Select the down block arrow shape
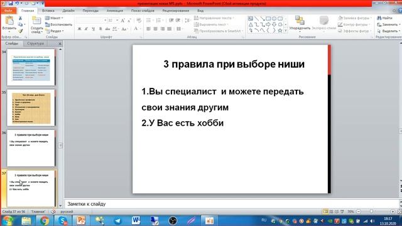The width and height of the screenshot is (402, 226). [x=274, y=24]
